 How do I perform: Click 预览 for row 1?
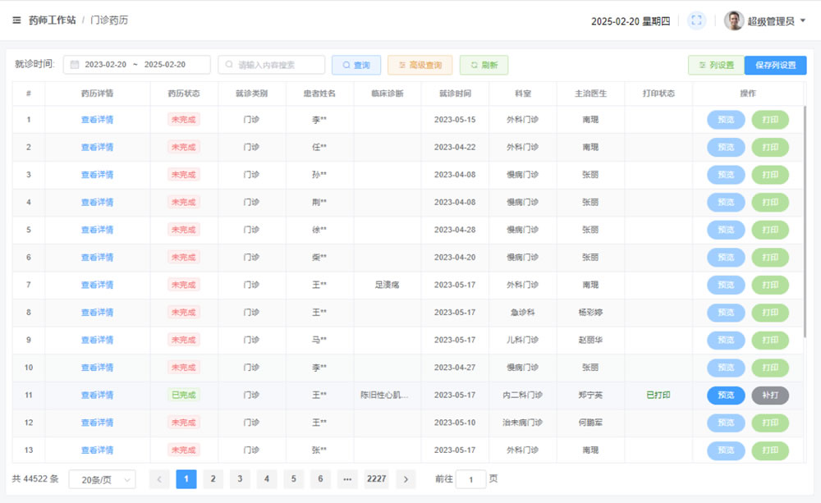pos(726,120)
